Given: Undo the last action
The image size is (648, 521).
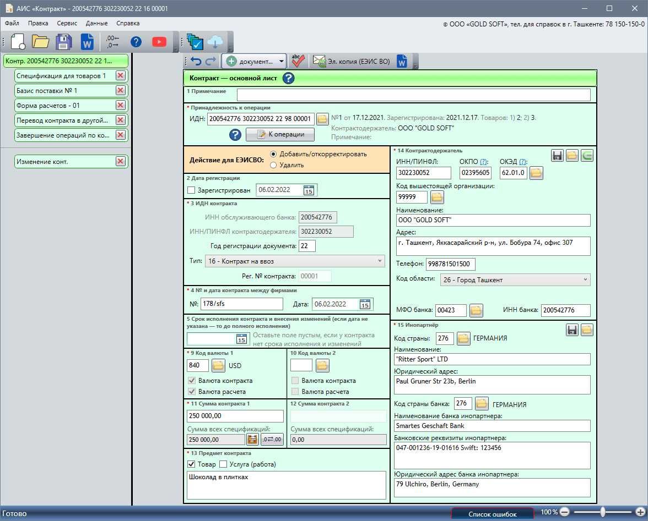Looking at the screenshot, I should click(x=196, y=62).
